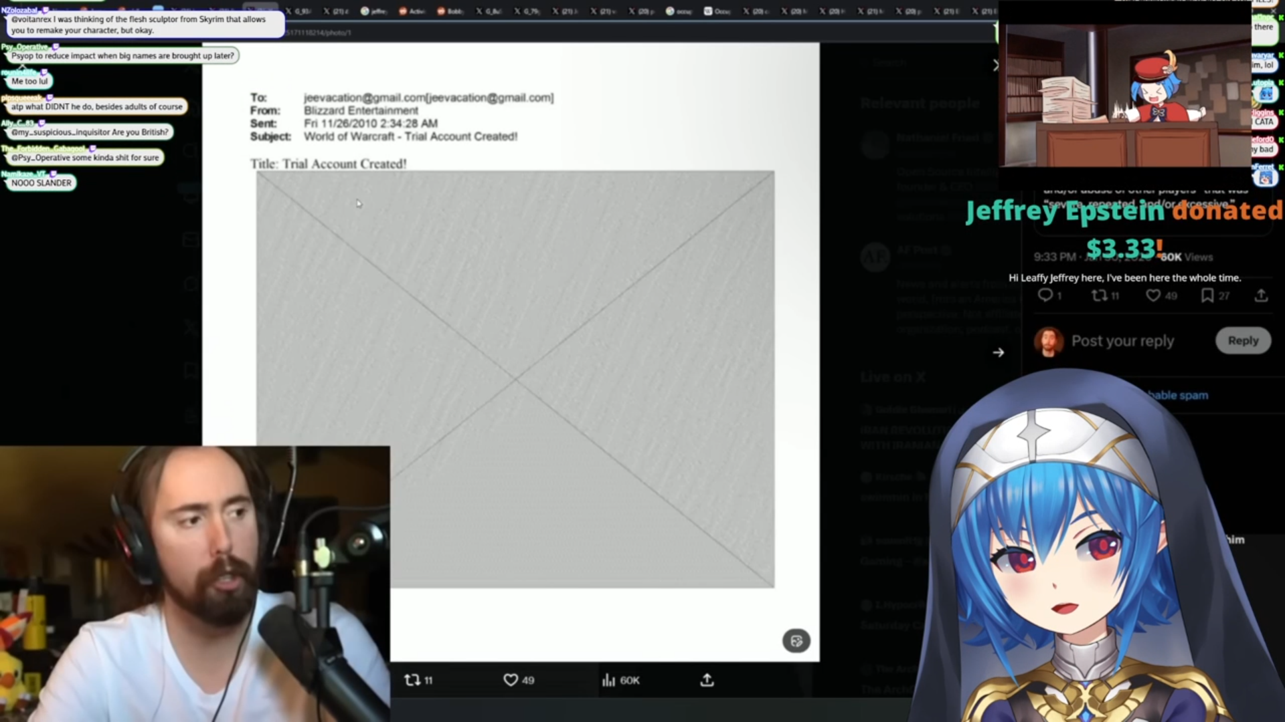The height and width of the screenshot is (722, 1285).
Task: Click share icon below the photo
Action: (x=707, y=680)
